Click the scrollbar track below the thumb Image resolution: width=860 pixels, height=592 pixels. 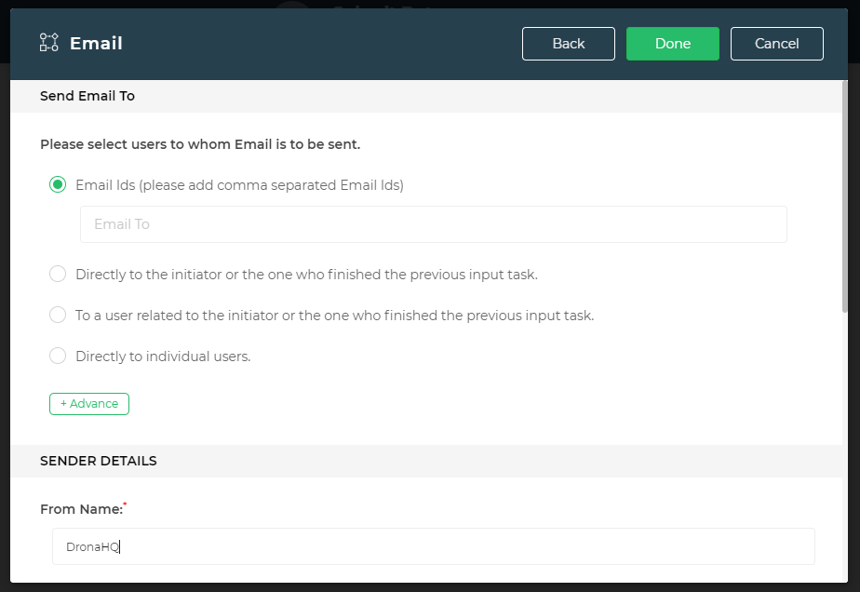pos(845,447)
